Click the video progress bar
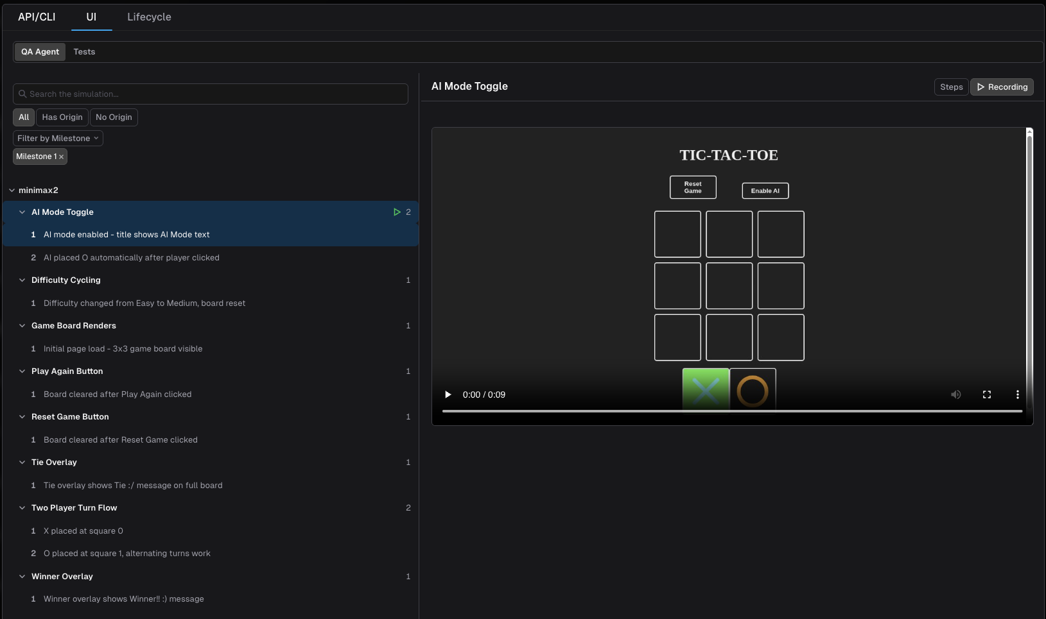 [732, 411]
